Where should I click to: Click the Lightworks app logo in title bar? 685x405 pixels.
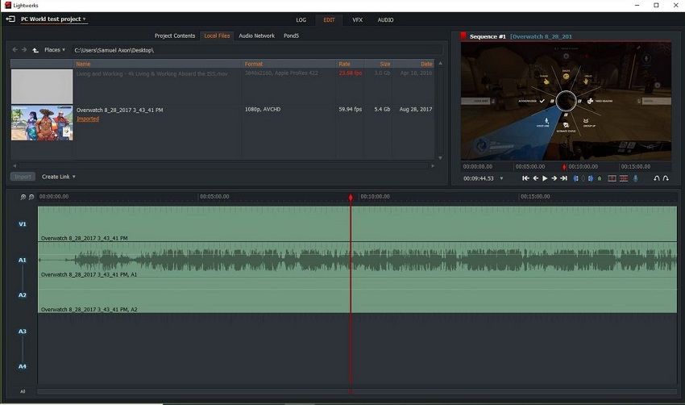click(8, 6)
